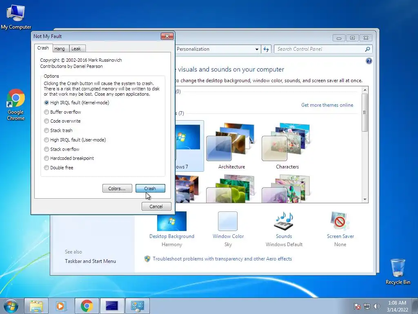Launch Windows Media Player from taskbar
Screen dimensions: 418x314
point(61,306)
